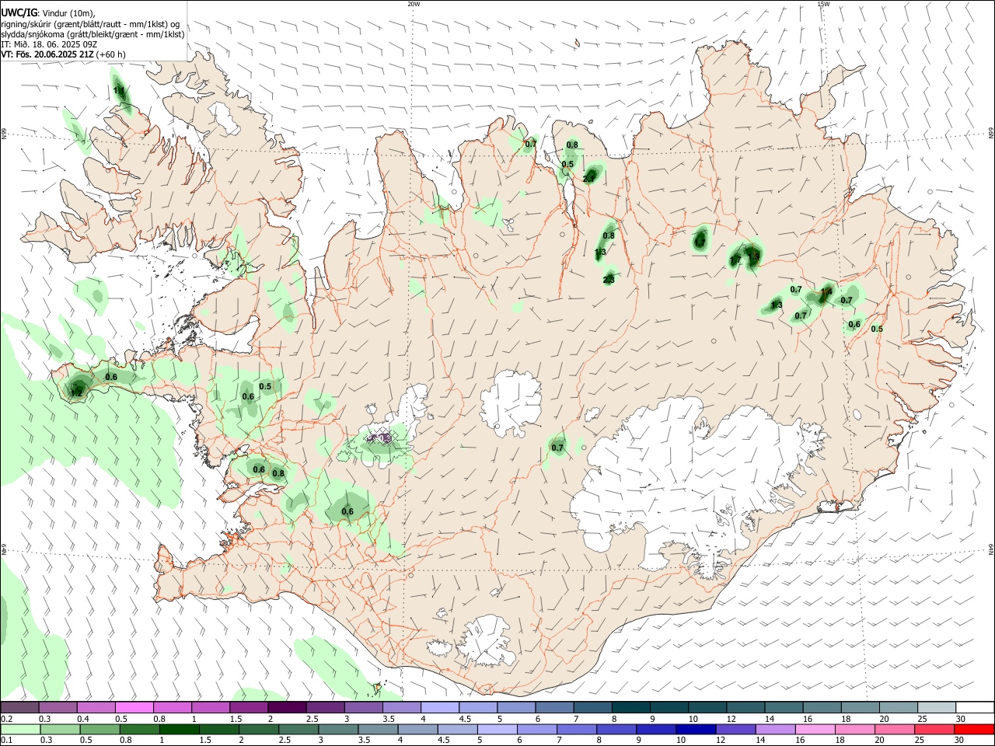995x746 pixels.
Task: Select the dark purple snow swatch labeled 2
Action: point(286,707)
